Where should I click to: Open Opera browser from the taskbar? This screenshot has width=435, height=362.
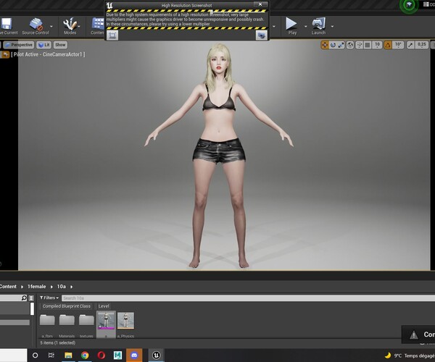[x=101, y=355]
